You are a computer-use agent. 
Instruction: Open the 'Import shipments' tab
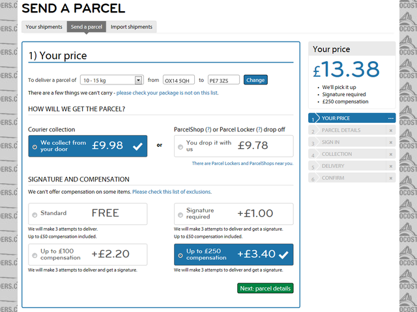pos(132,27)
